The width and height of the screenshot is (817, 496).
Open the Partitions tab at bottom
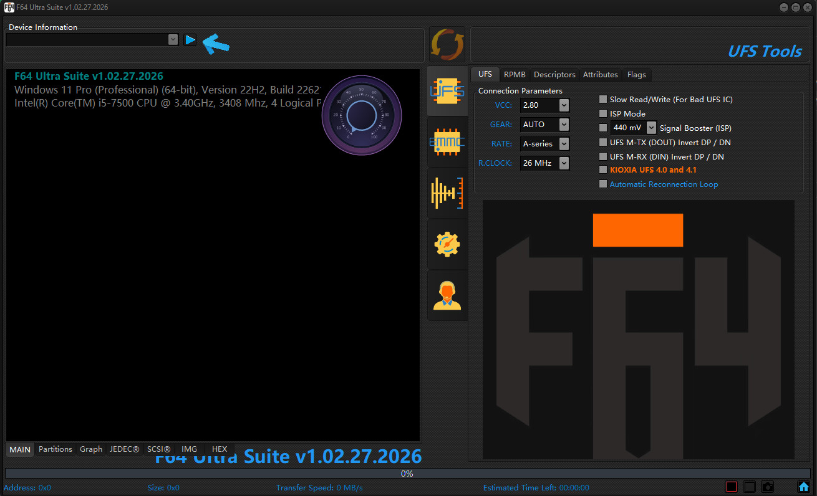coord(56,449)
